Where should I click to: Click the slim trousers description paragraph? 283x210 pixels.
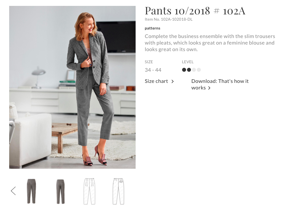click(x=210, y=43)
